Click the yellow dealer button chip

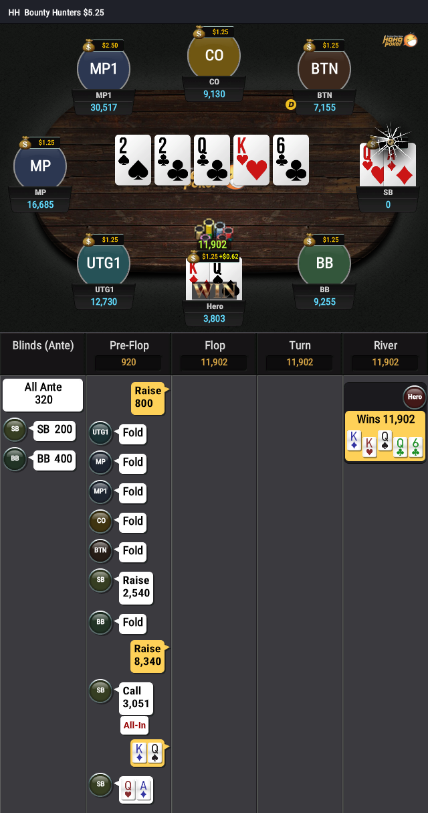click(290, 104)
